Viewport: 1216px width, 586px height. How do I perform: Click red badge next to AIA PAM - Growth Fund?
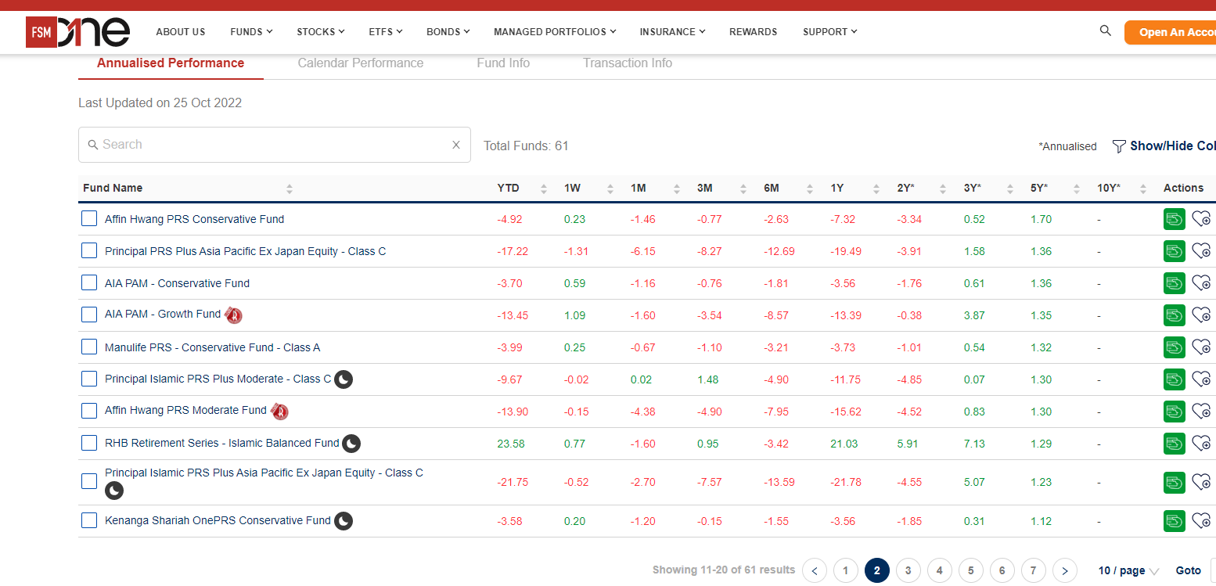(233, 315)
